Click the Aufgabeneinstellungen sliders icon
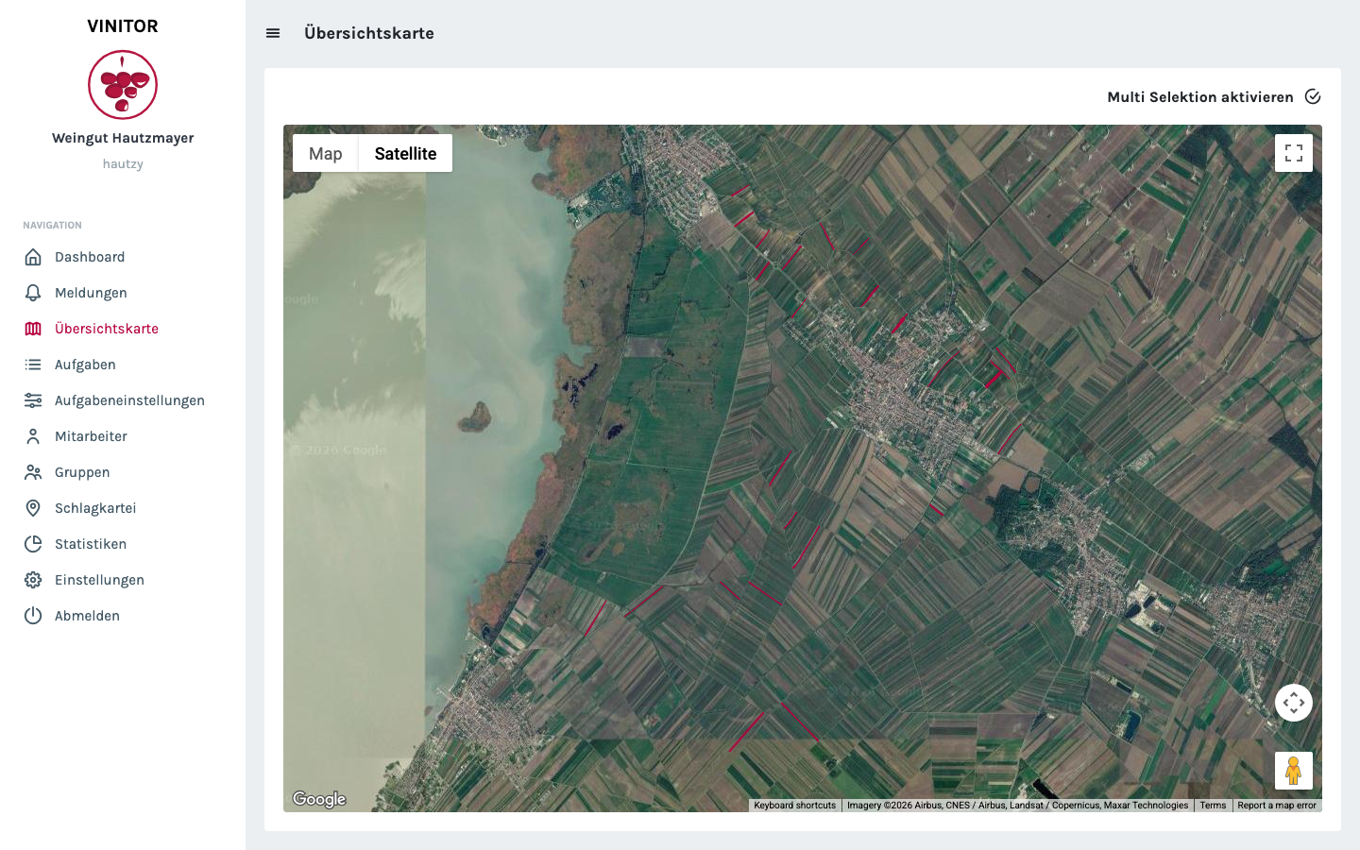Viewport: 1360px width, 850px height. [33, 400]
